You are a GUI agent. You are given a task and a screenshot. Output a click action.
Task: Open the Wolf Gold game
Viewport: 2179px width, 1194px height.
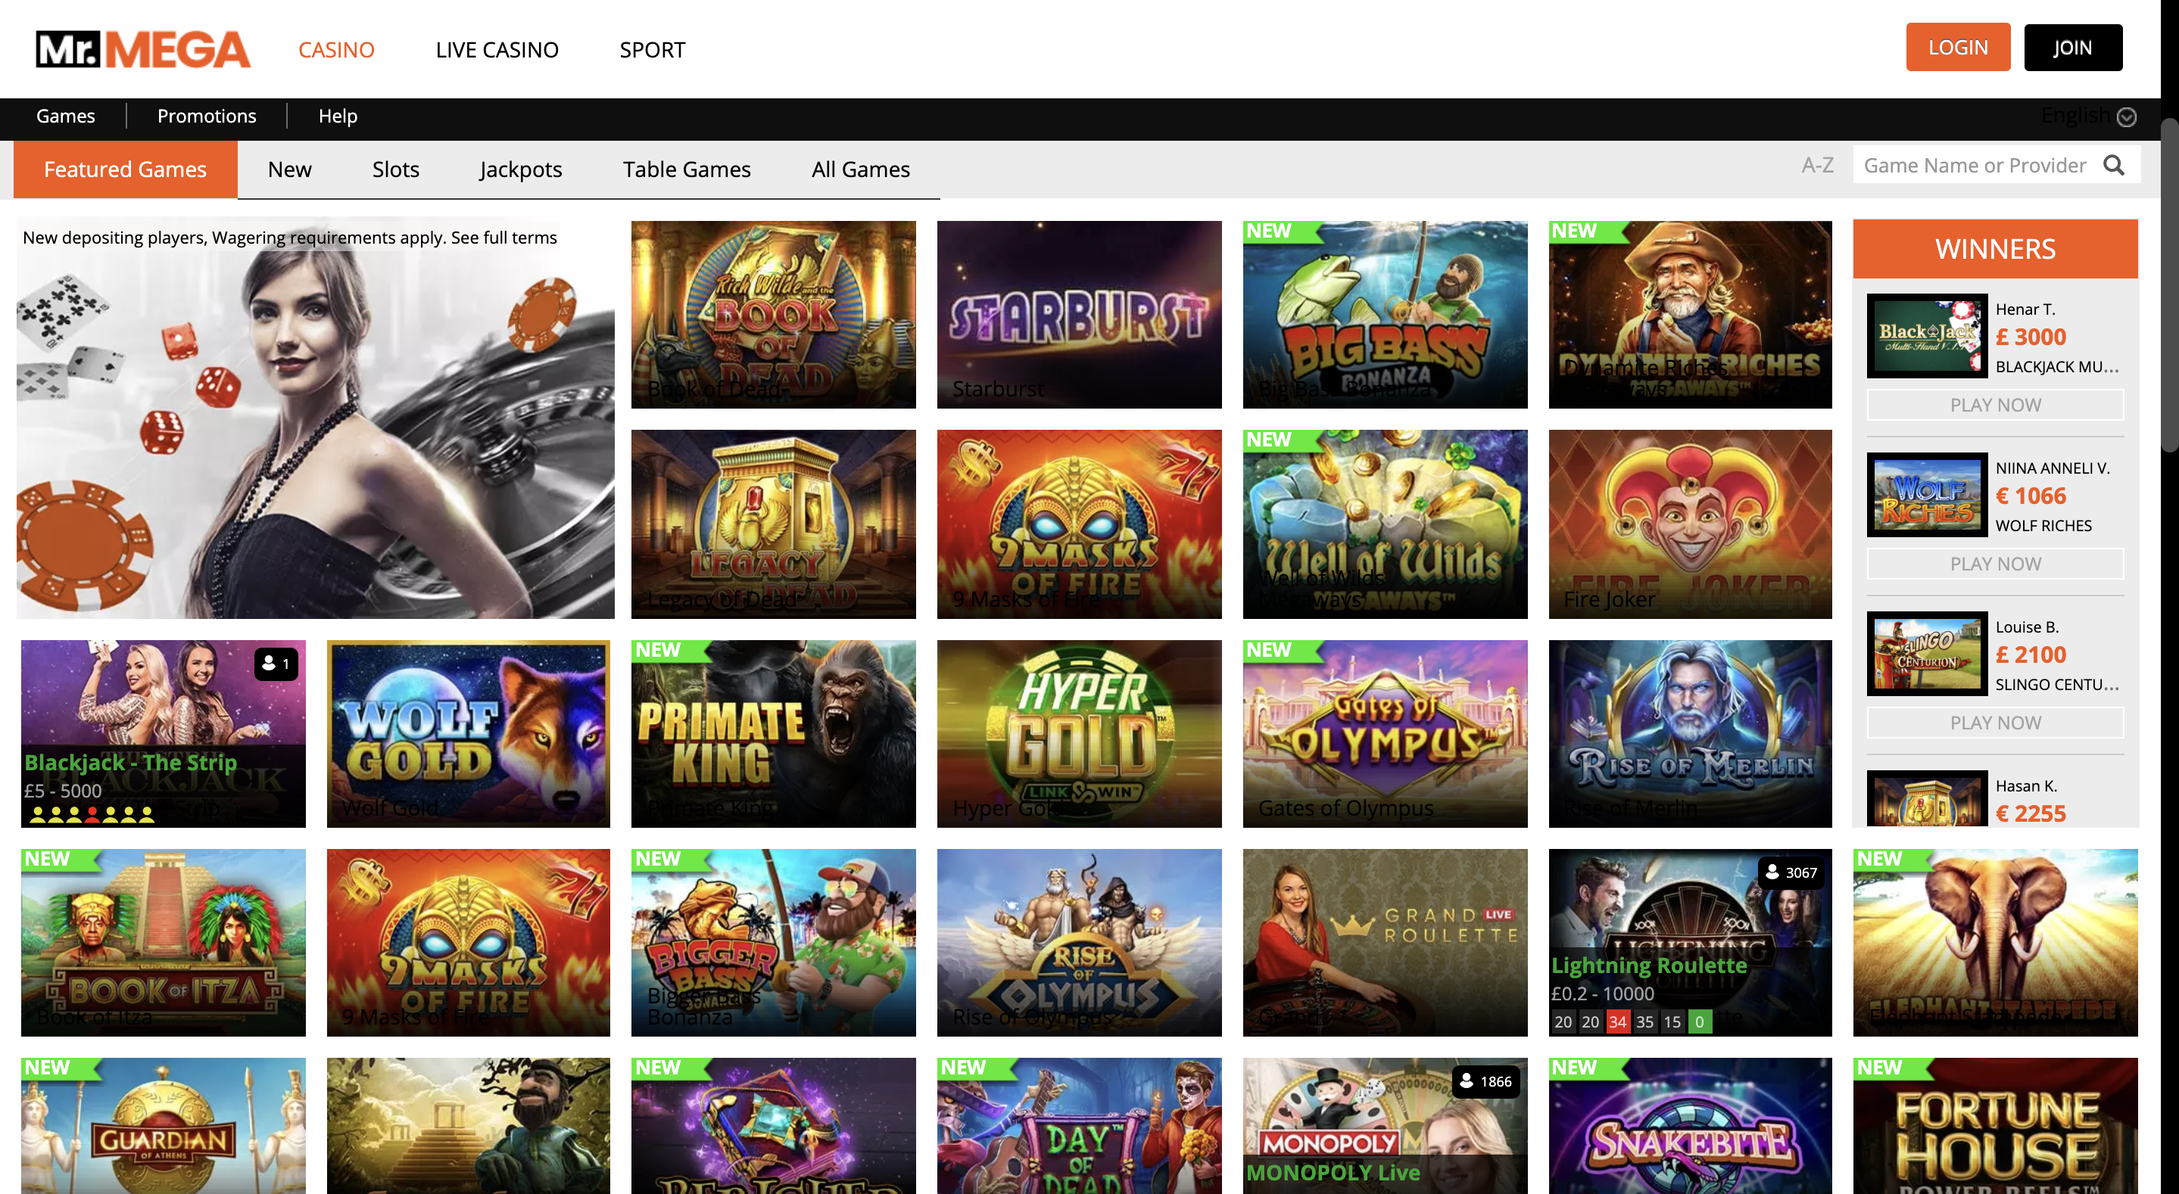[x=469, y=733]
